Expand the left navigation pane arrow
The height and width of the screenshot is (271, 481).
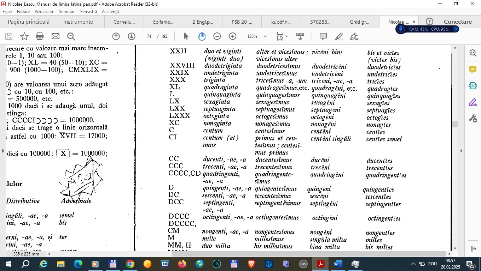2,151
